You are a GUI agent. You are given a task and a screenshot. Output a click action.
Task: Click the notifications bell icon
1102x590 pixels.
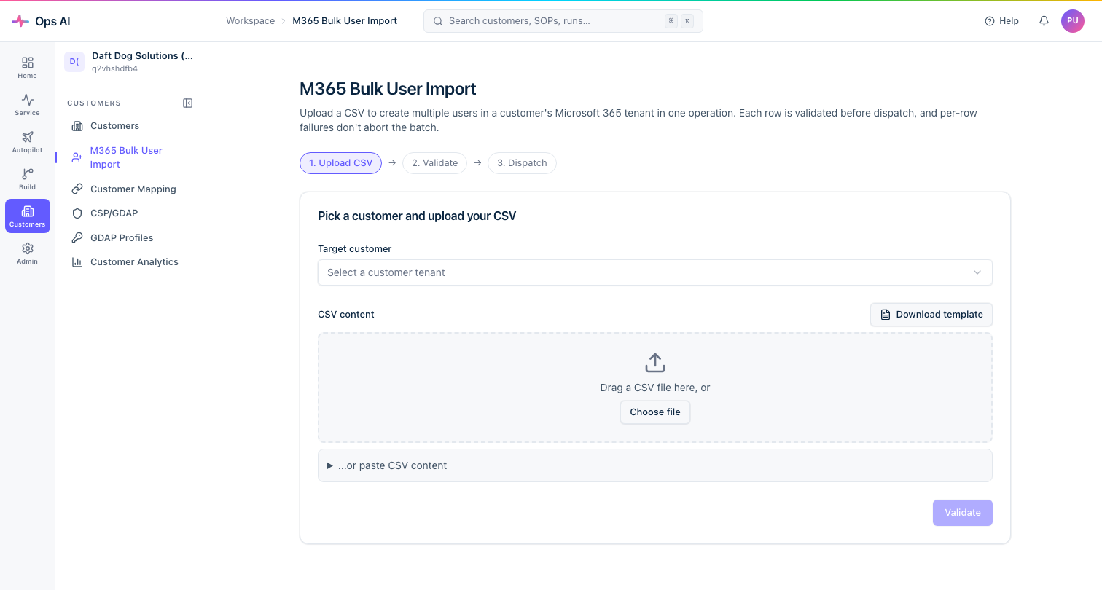(x=1044, y=21)
